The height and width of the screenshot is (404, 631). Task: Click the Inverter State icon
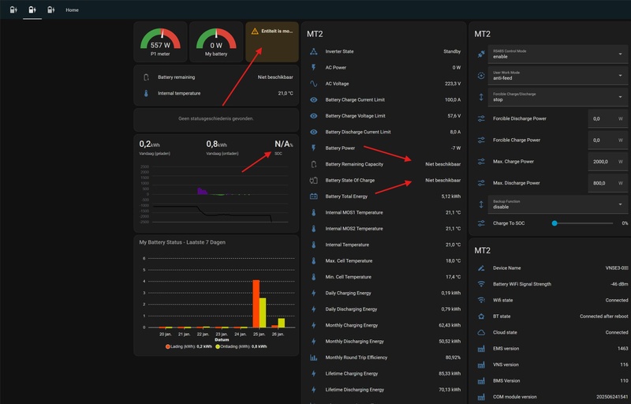(x=313, y=51)
